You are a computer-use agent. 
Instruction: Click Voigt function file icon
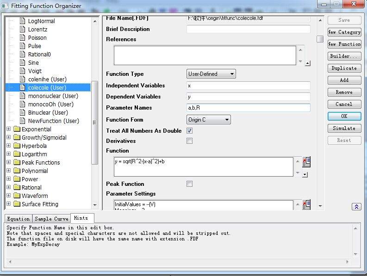[23, 71]
